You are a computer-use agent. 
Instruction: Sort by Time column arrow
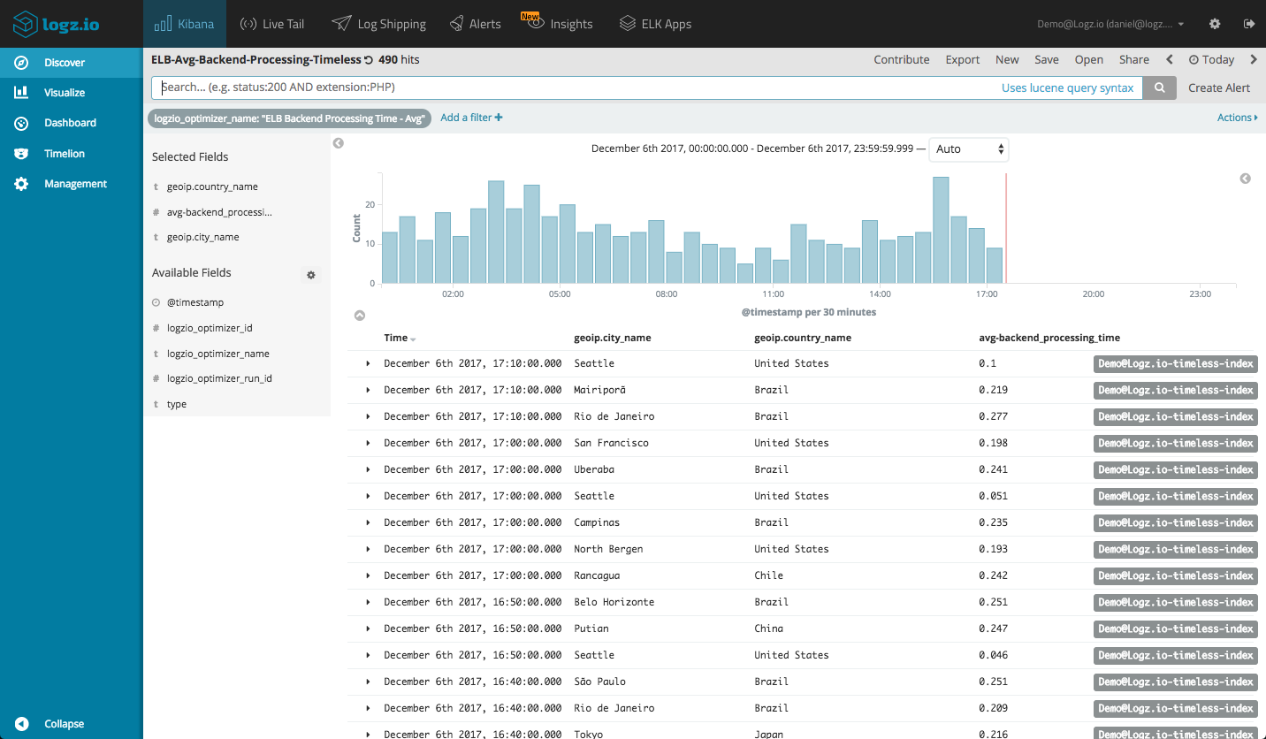click(x=413, y=339)
